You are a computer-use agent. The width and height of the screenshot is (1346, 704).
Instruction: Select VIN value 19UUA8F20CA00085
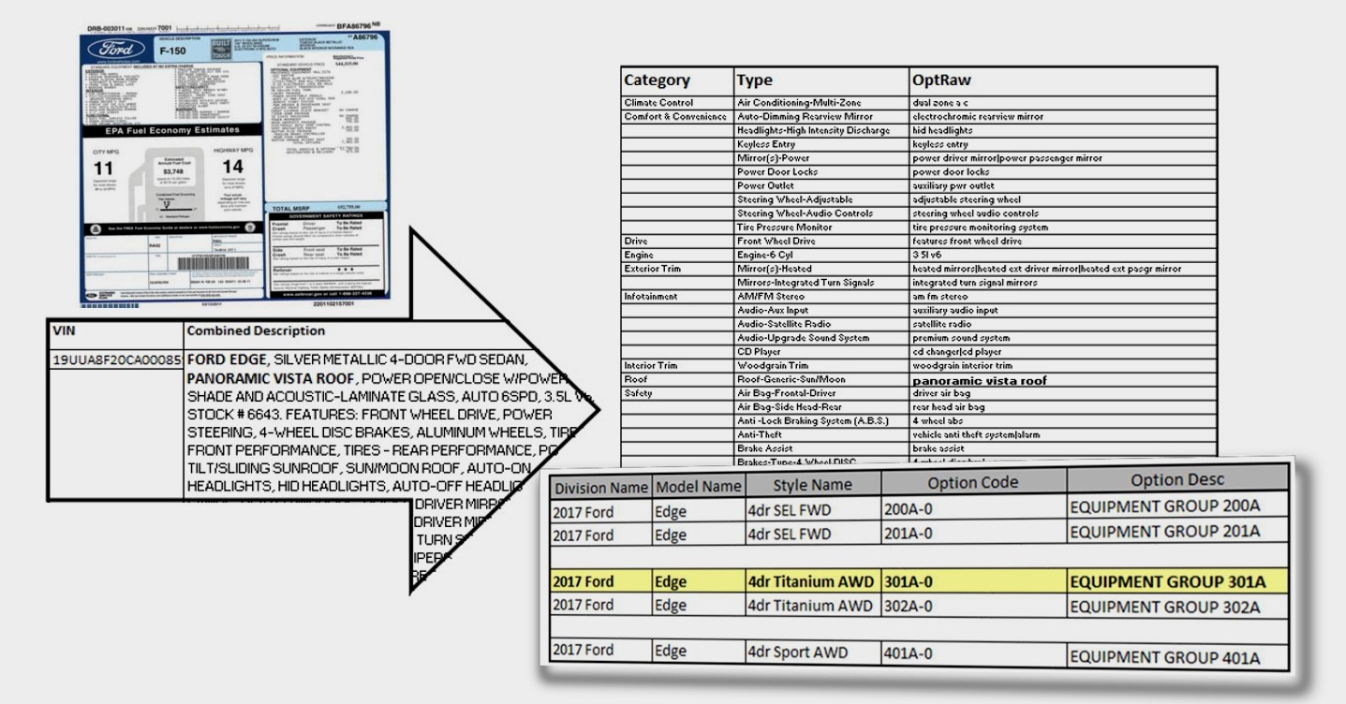point(115,360)
